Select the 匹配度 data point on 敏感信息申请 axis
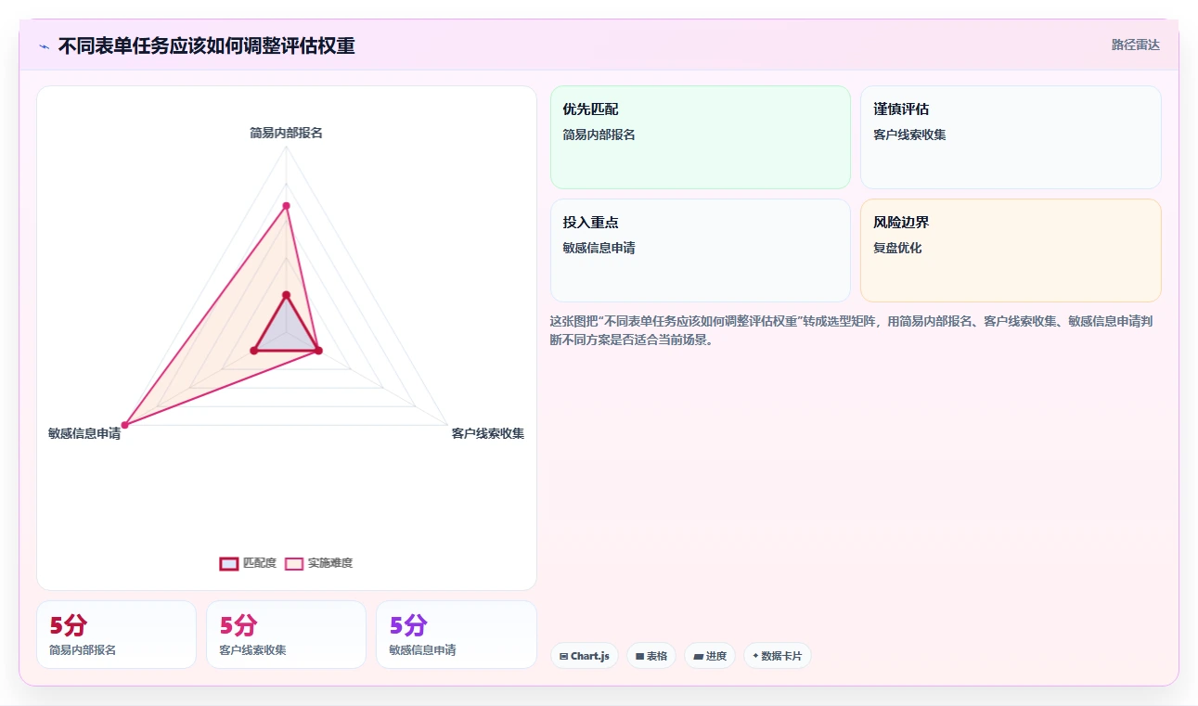Screen dimensions: 1198x706 coord(253,350)
